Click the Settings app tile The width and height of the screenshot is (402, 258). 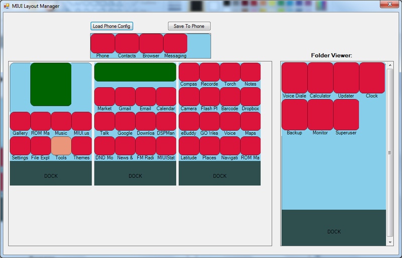click(20, 146)
